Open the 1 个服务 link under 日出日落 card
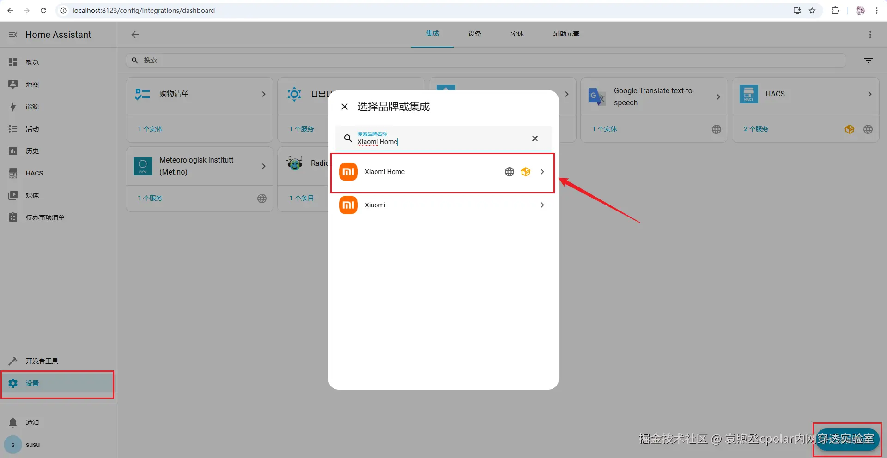This screenshot has width=887, height=458. [x=302, y=129]
